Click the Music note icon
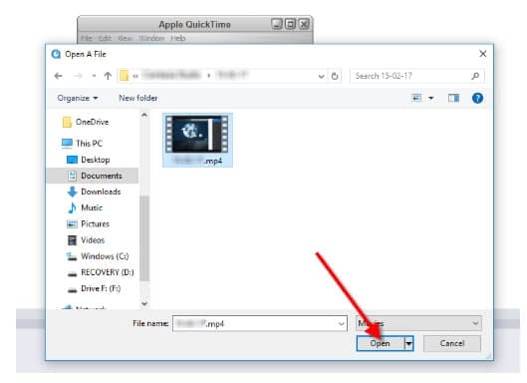The image size is (527, 383). coord(72,207)
